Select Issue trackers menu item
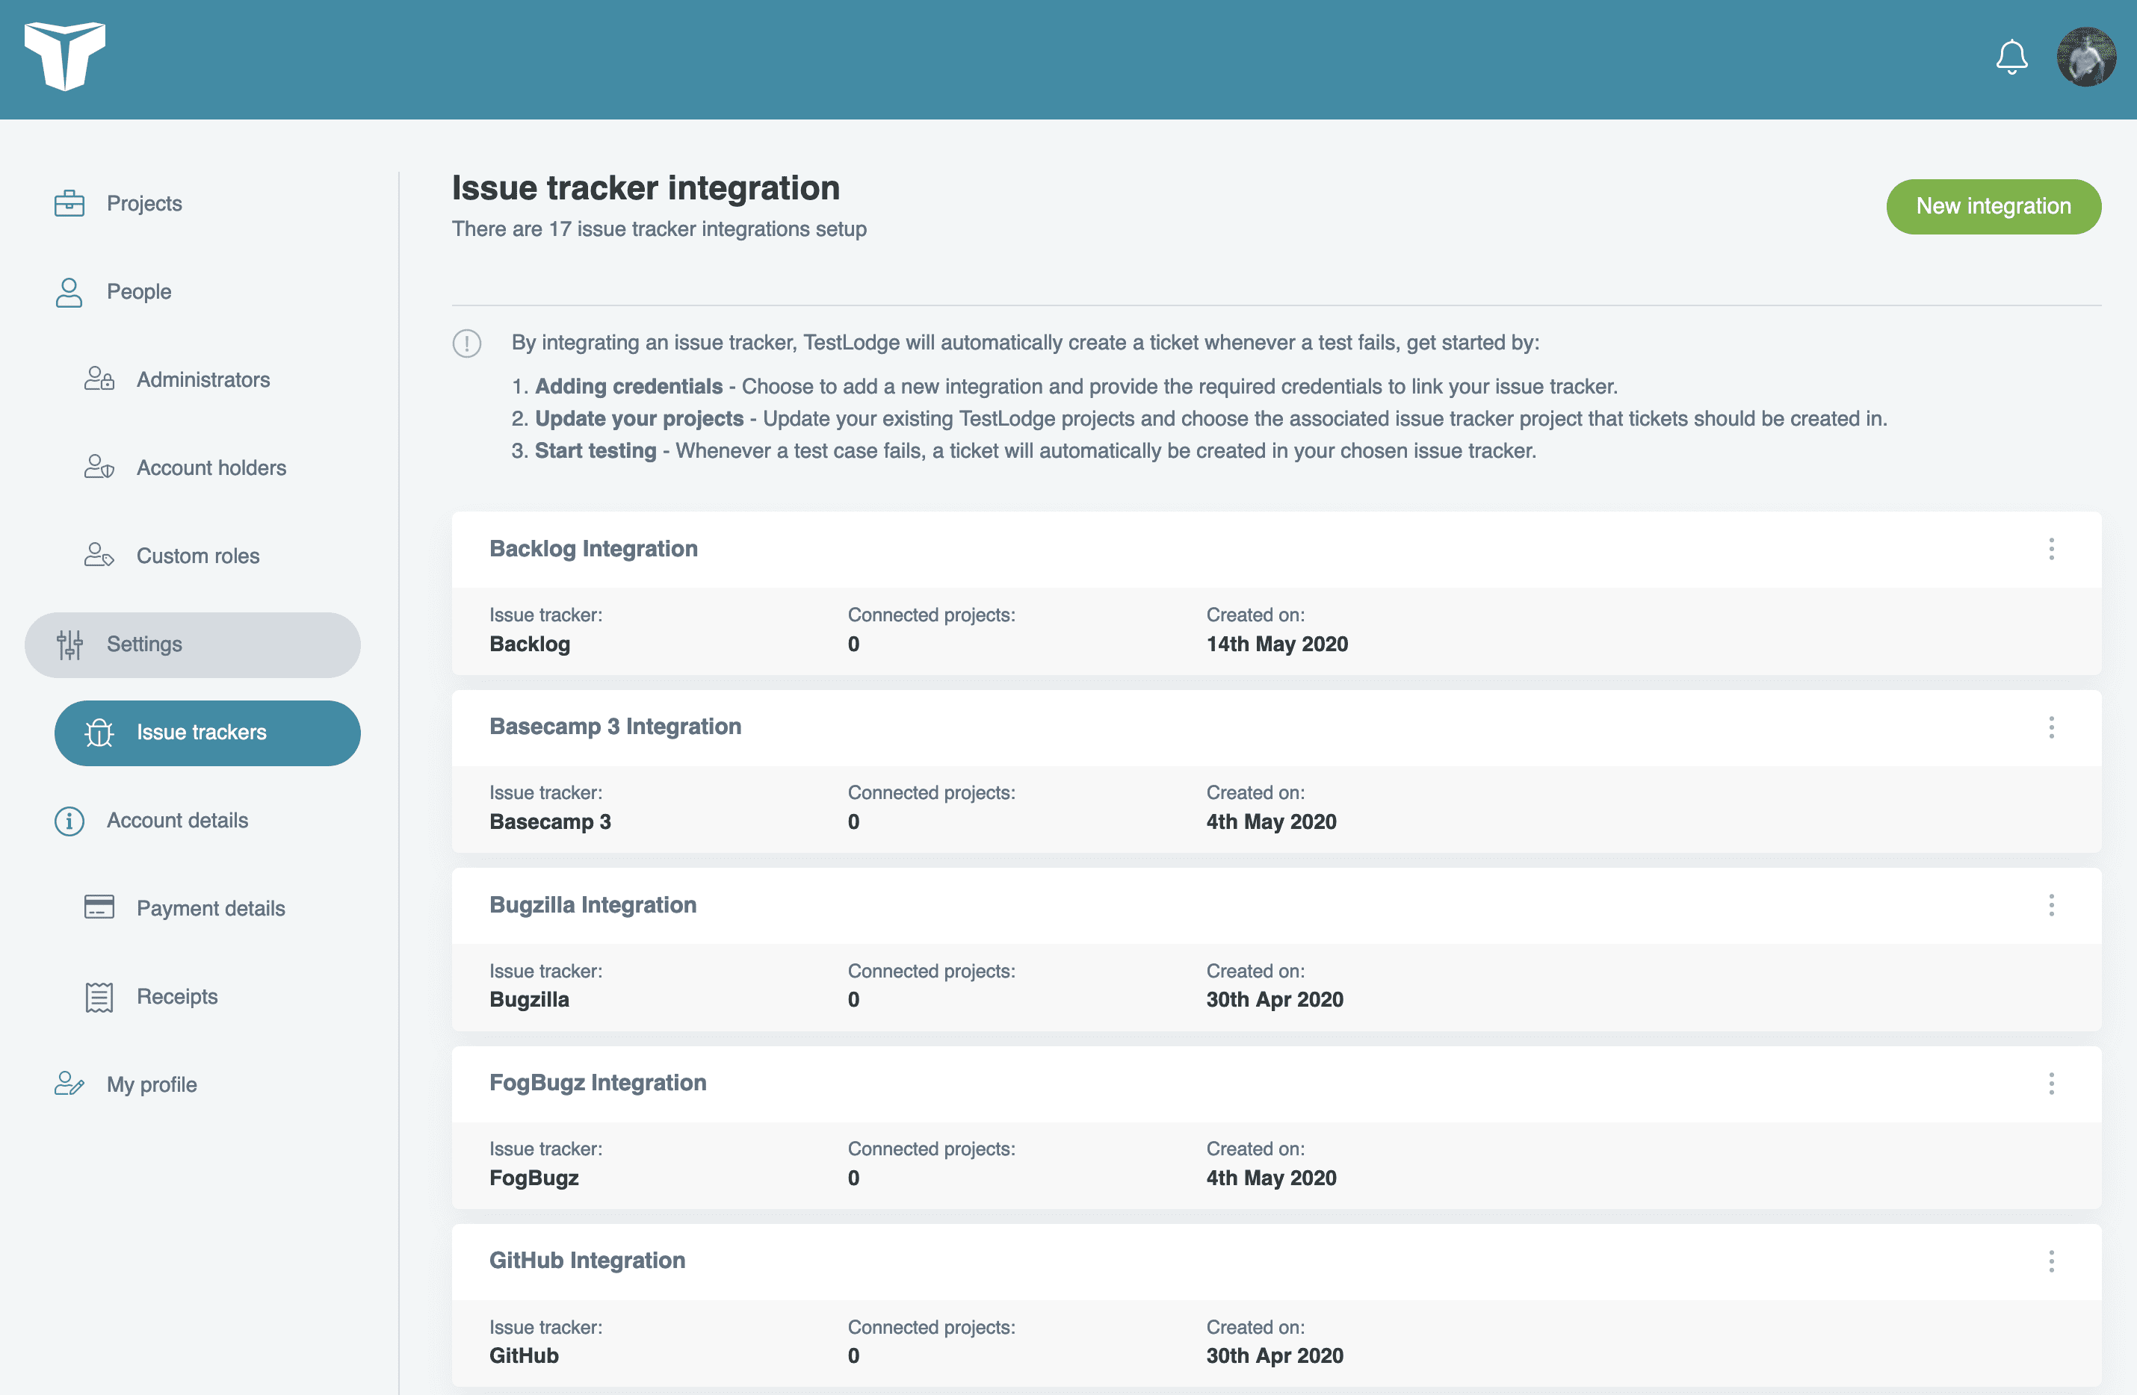This screenshot has height=1395, width=2137. [x=208, y=733]
